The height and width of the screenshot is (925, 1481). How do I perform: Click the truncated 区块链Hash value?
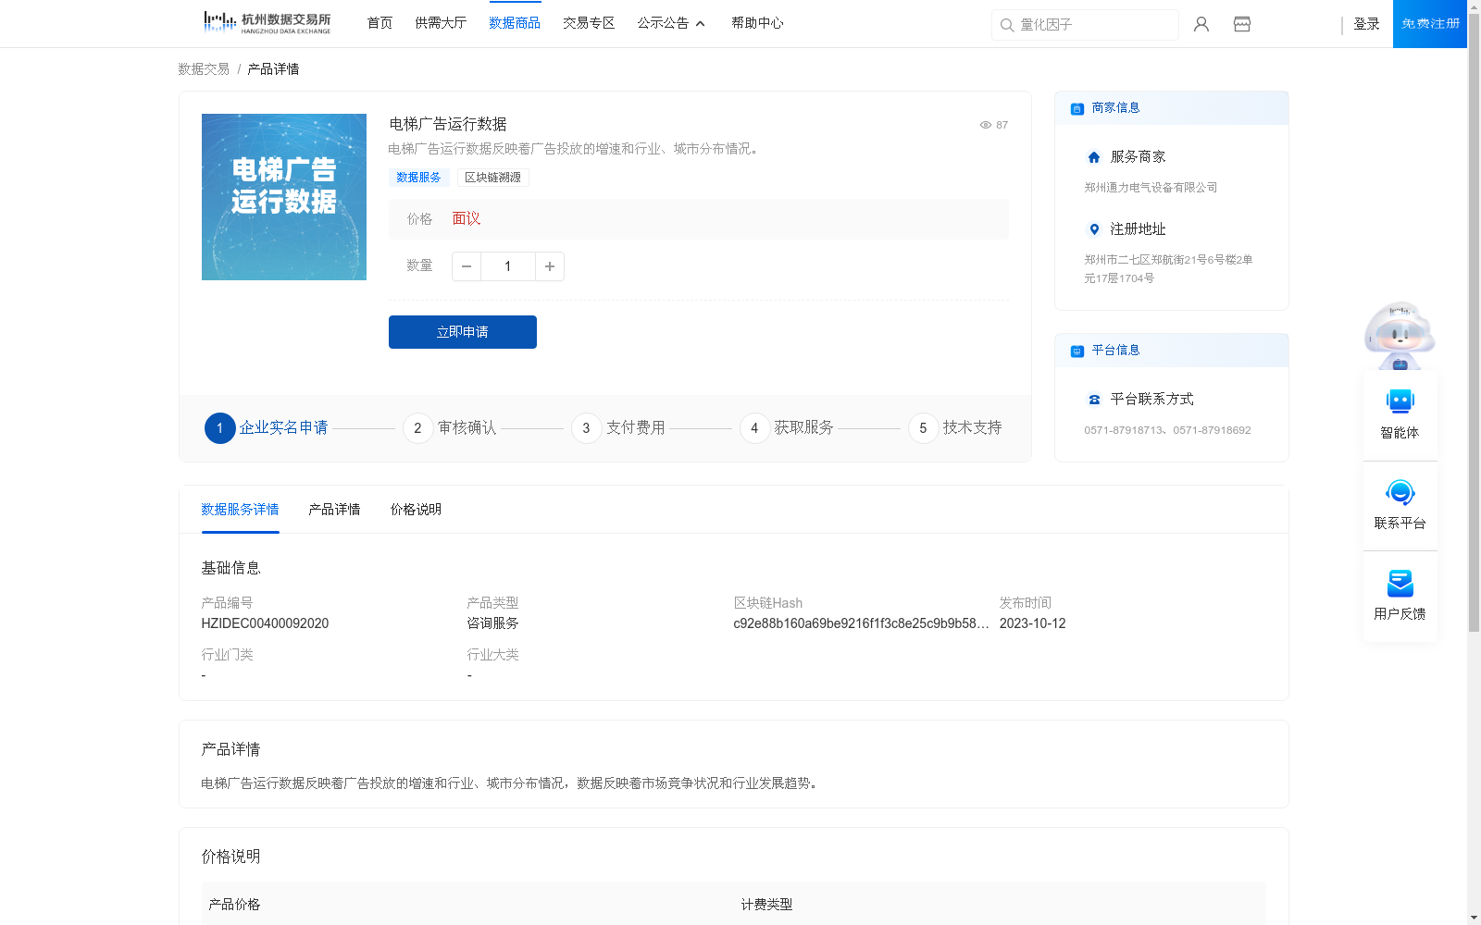click(861, 623)
